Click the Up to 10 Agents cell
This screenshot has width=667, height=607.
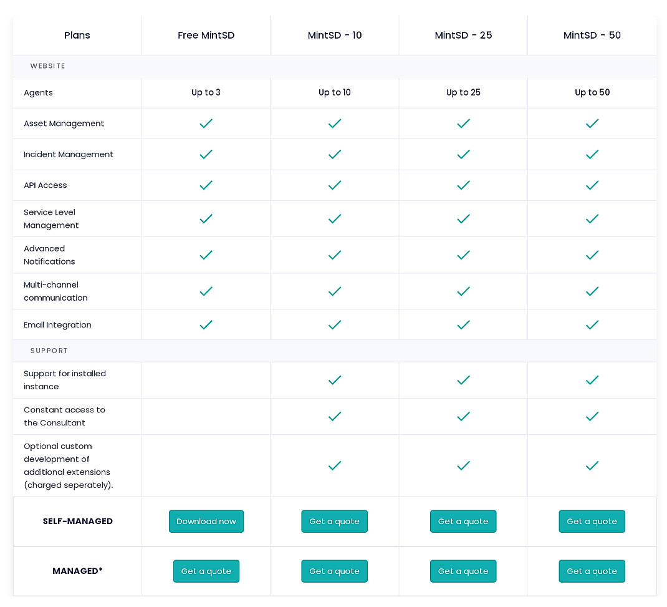coord(334,92)
